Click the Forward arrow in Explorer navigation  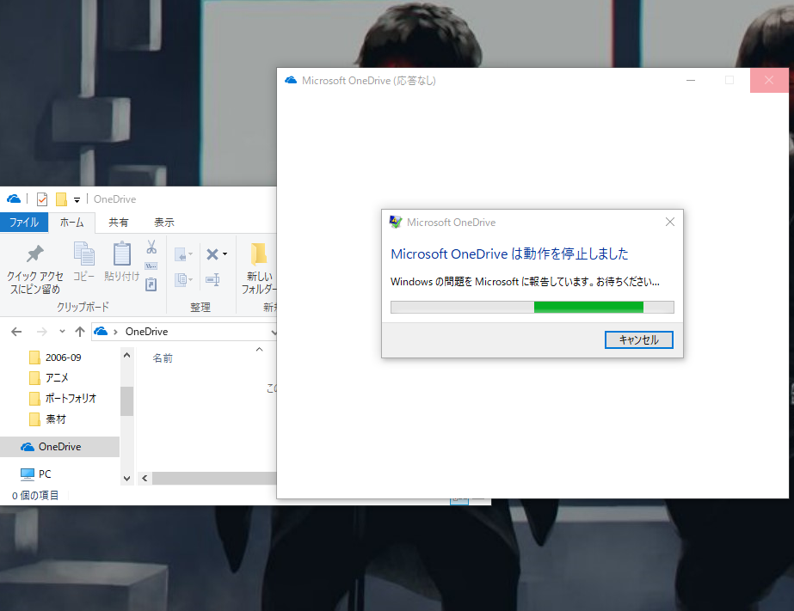(x=42, y=332)
